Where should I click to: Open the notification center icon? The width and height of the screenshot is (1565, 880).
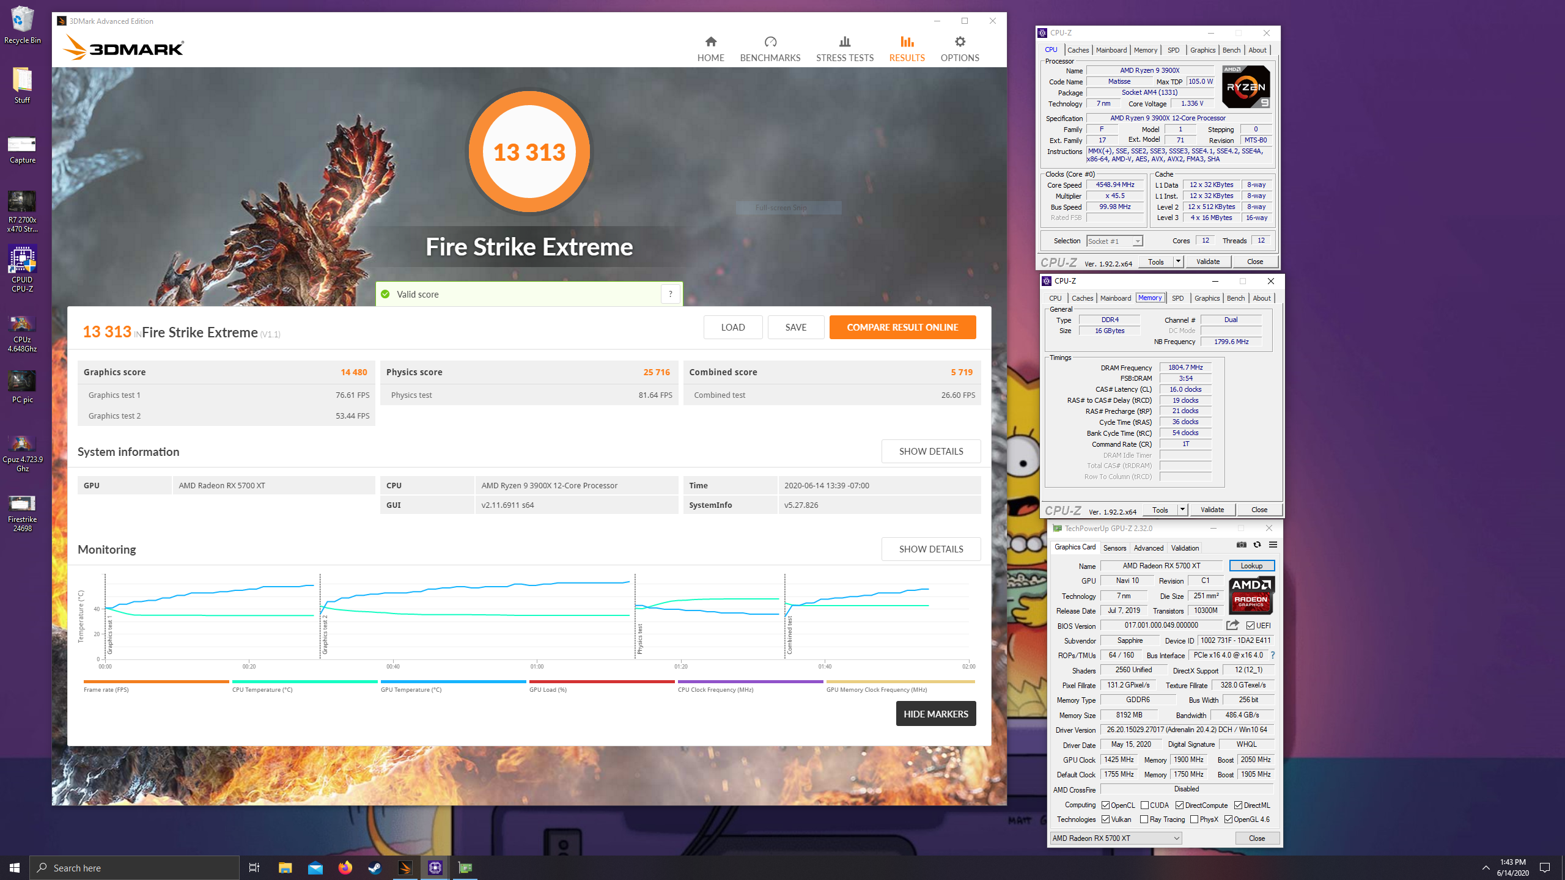pos(1545,868)
